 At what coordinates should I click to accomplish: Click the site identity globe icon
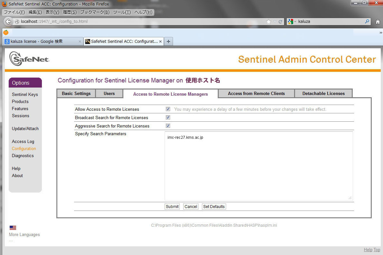(x=17, y=22)
